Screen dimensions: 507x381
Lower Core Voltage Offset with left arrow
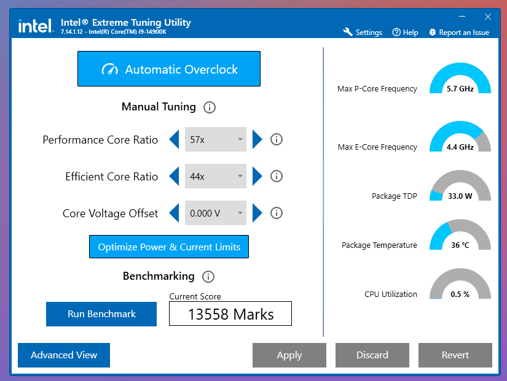(175, 213)
